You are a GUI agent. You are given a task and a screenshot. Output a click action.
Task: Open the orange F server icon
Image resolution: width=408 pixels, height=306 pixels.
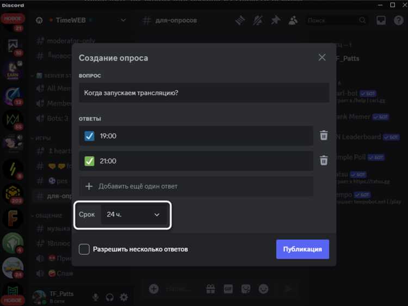(13, 218)
